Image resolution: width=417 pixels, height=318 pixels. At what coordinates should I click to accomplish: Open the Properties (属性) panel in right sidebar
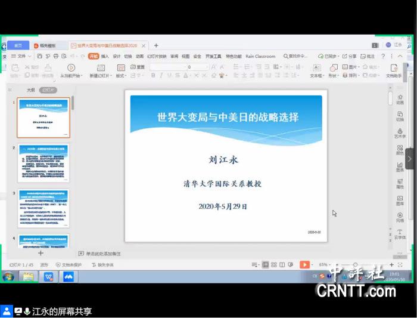point(400,184)
